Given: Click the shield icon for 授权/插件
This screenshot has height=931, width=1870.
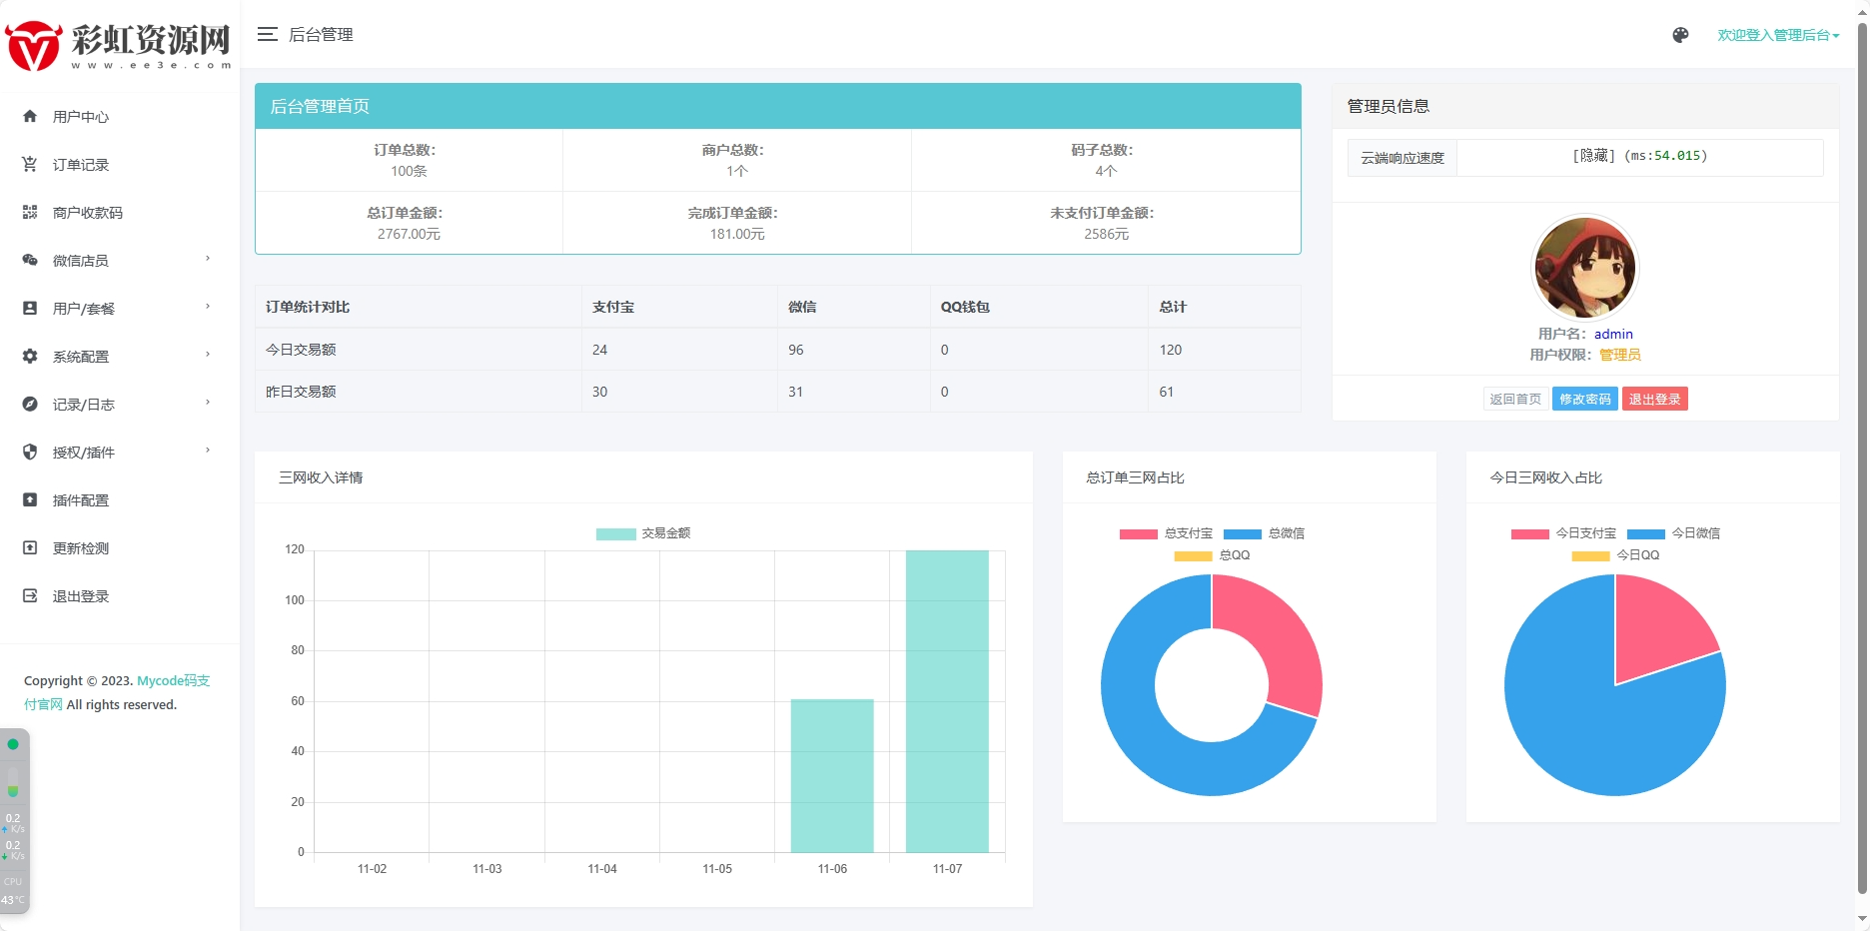Looking at the screenshot, I should point(30,452).
